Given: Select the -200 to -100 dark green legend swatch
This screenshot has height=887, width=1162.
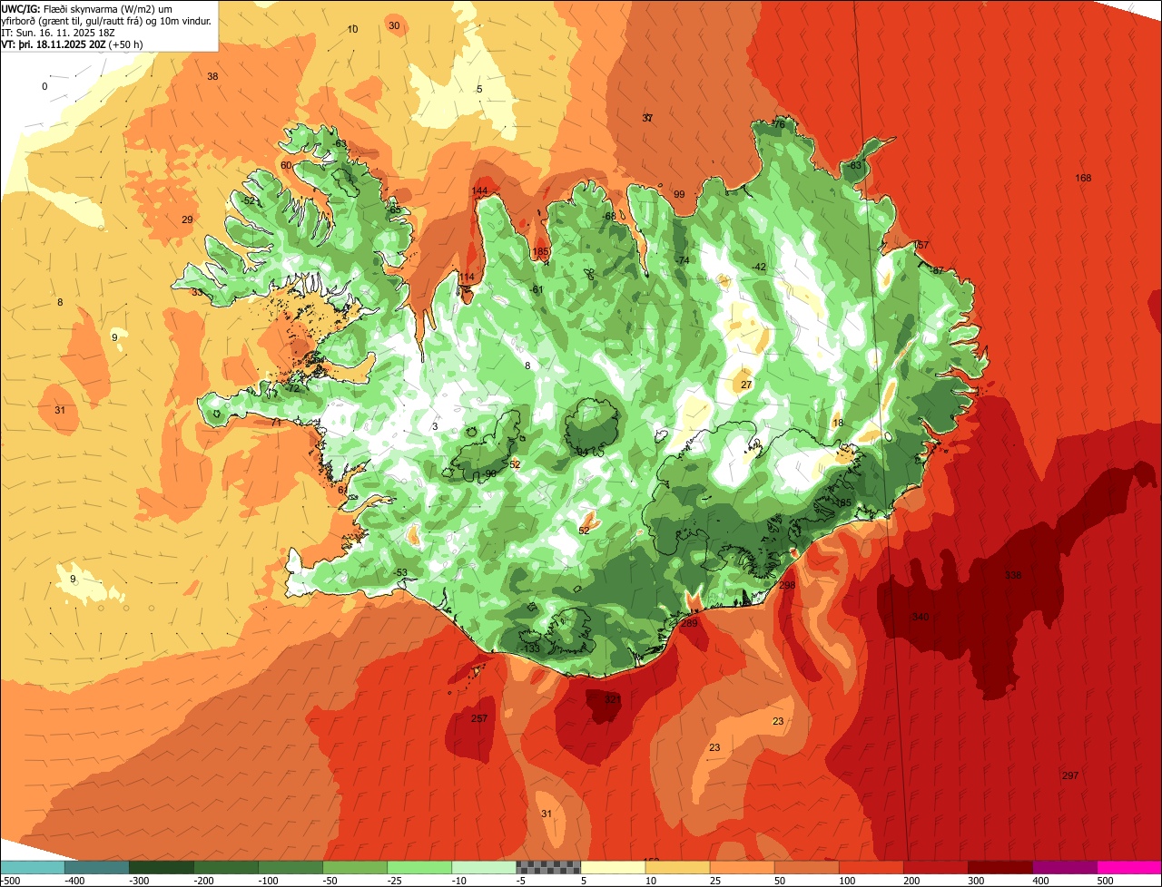Looking at the screenshot, I should pos(226,867).
